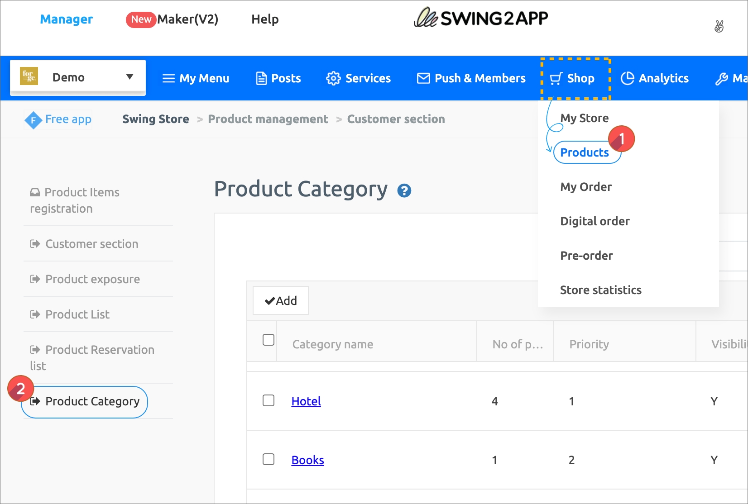This screenshot has width=748, height=504.
Task: Click the arrow icon beside Product List
Action: pos(35,314)
